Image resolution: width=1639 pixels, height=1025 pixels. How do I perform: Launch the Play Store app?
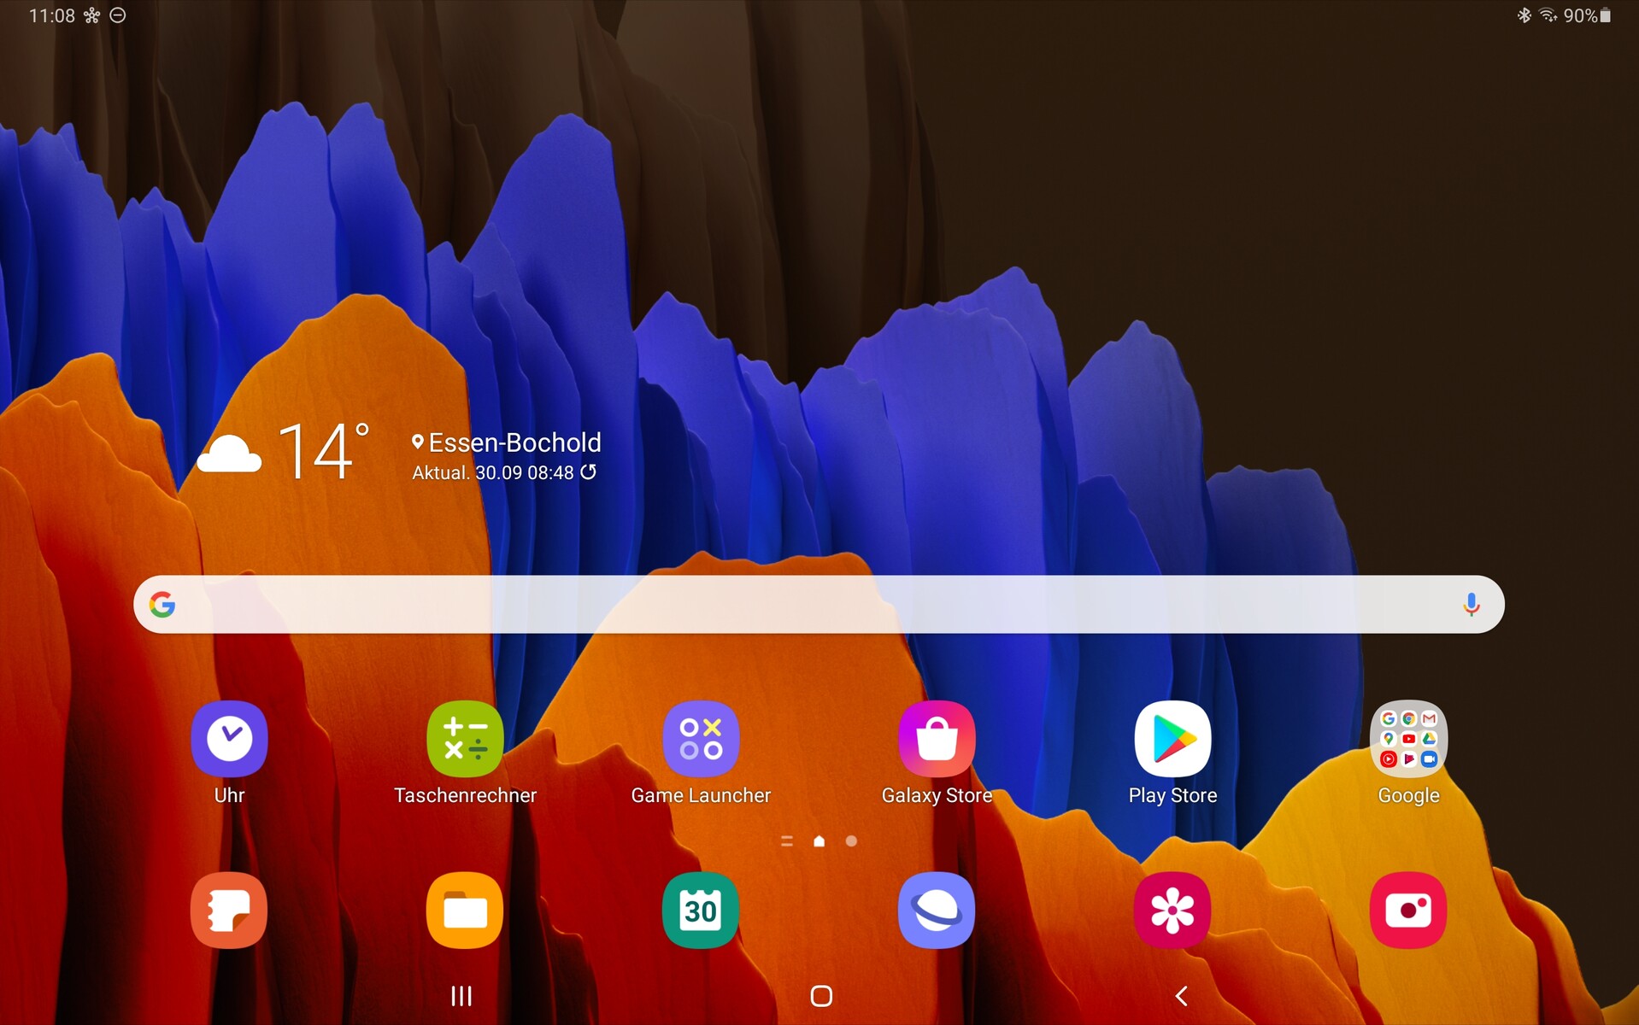[1172, 739]
